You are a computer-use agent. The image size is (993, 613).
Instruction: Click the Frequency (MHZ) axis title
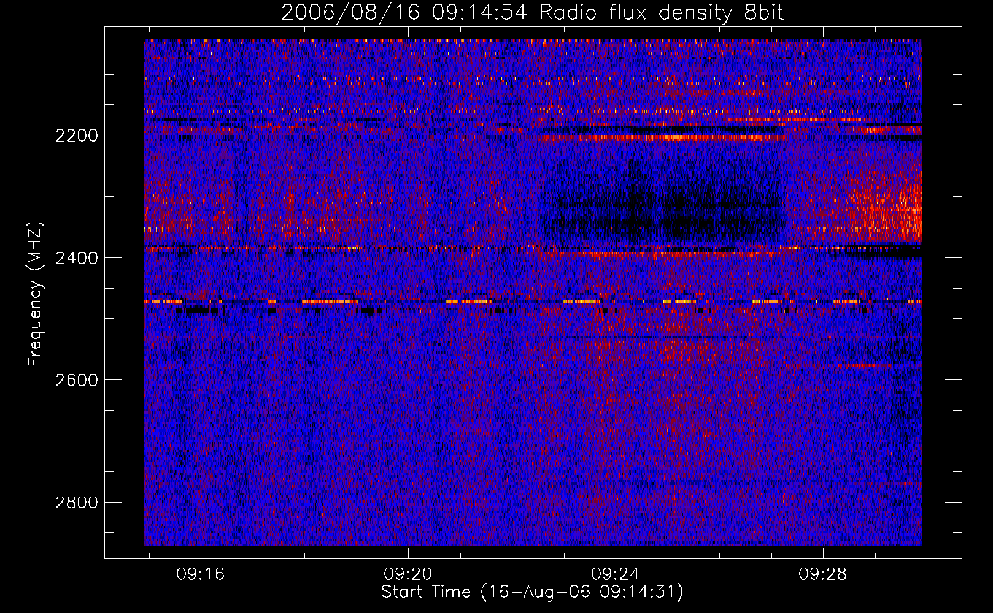35,294
